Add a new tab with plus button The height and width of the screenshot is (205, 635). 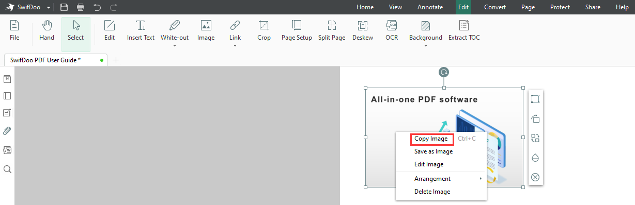116,60
